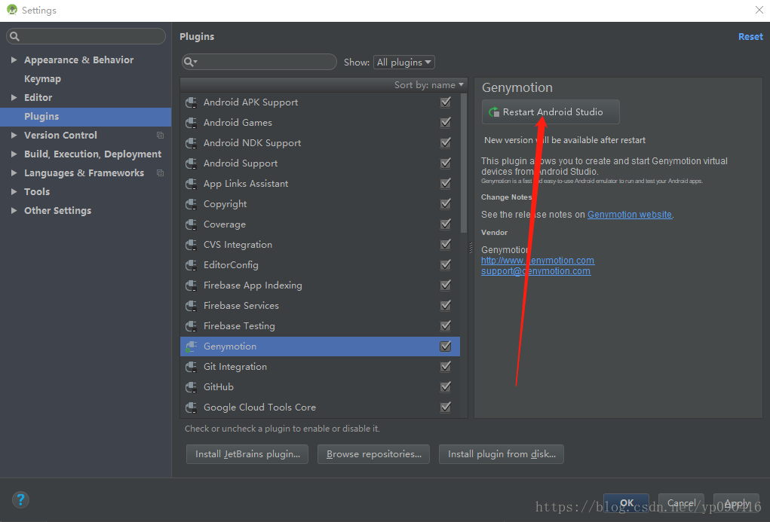Click the Firebase App Indexing plugin icon
Viewport: 770px width, 522px height.
click(191, 285)
